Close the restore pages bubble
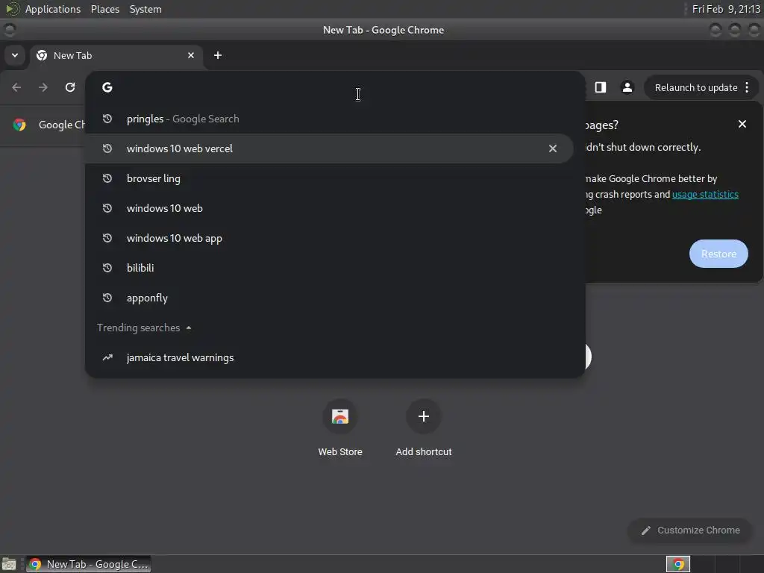The image size is (764, 573). click(742, 125)
